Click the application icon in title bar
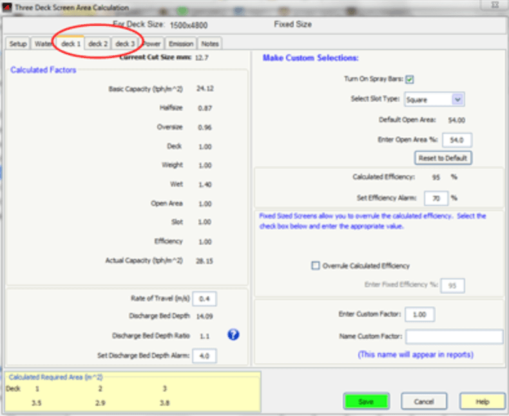This screenshot has height=416, width=509. [x=7, y=8]
